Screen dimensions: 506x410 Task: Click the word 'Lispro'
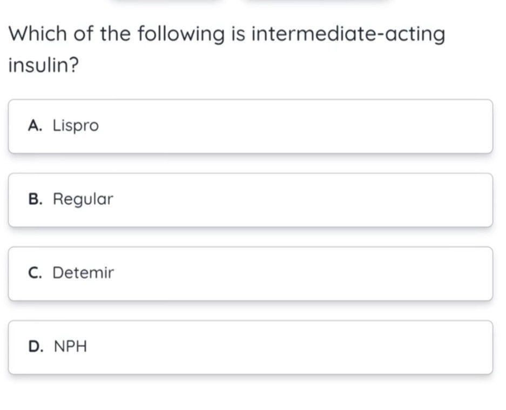pos(76,126)
